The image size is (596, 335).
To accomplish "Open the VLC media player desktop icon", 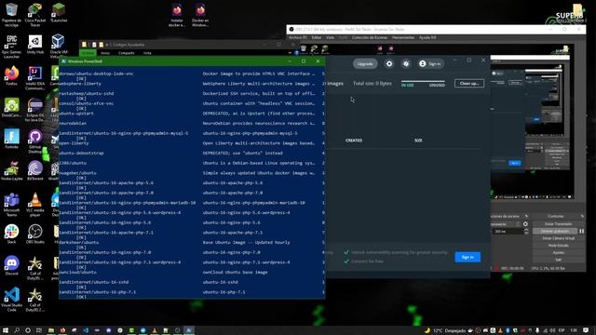I will point(35,205).
